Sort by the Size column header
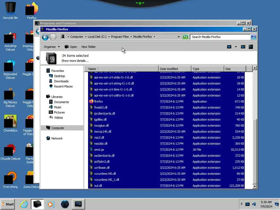The height and width of the screenshot is (210, 280). [x=235, y=69]
